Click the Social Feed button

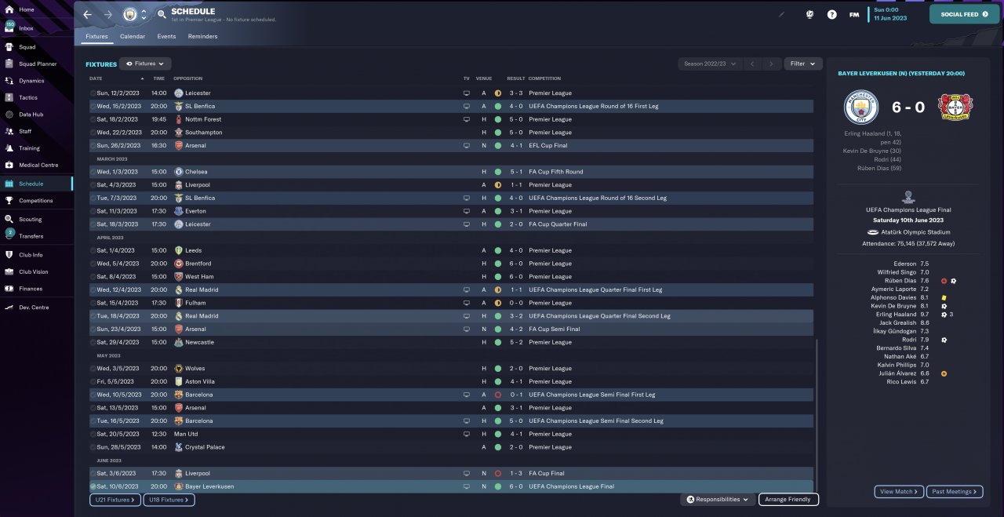pos(964,14)
